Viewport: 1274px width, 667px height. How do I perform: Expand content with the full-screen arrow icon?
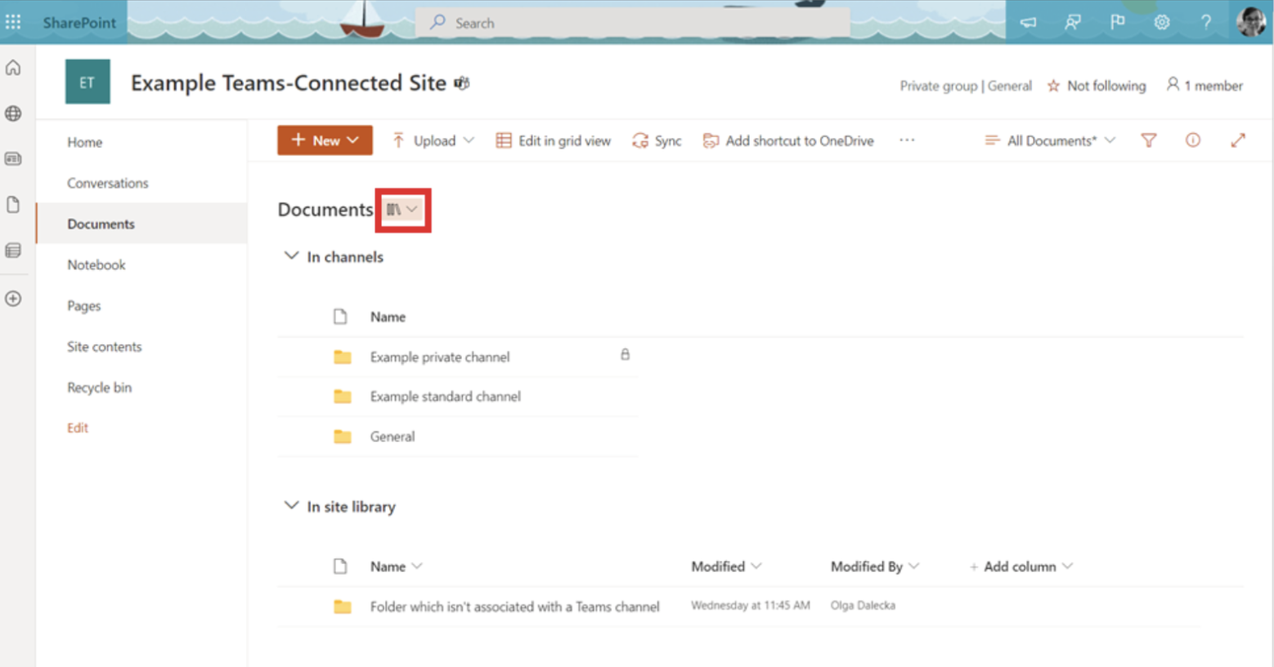coord(1238,141)
